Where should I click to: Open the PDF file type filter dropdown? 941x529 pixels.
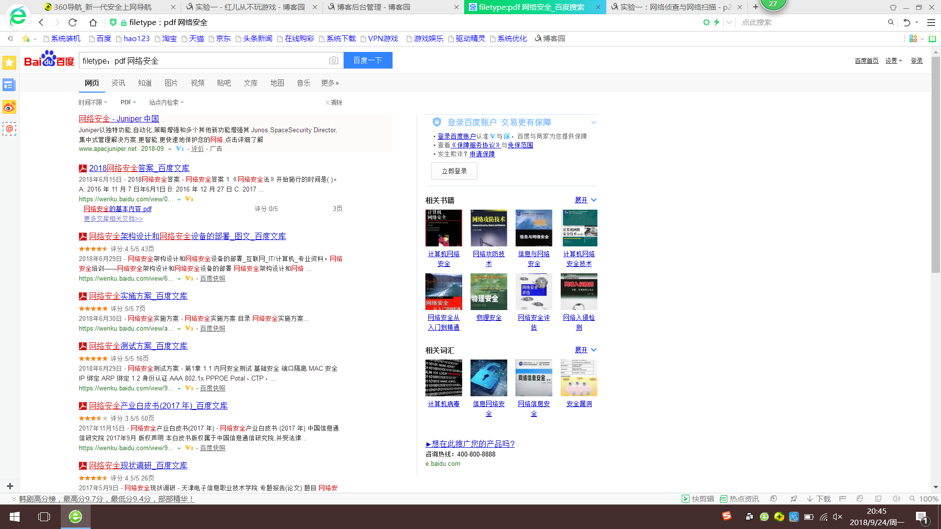pos(128,102)
